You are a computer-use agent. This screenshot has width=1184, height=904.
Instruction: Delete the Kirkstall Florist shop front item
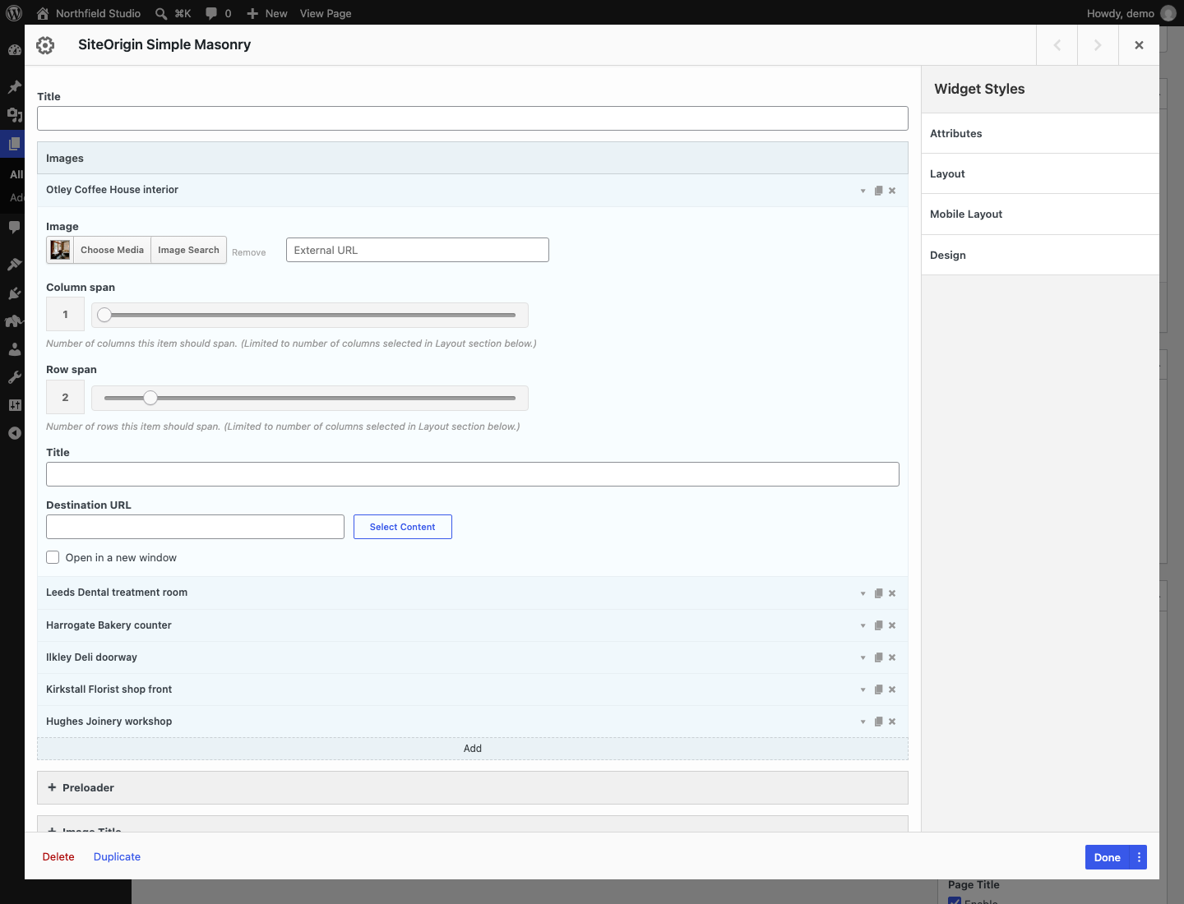pos(892,690)
